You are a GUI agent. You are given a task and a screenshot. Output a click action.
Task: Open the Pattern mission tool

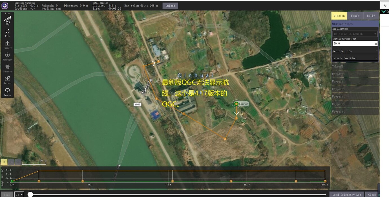pos(7,67)
